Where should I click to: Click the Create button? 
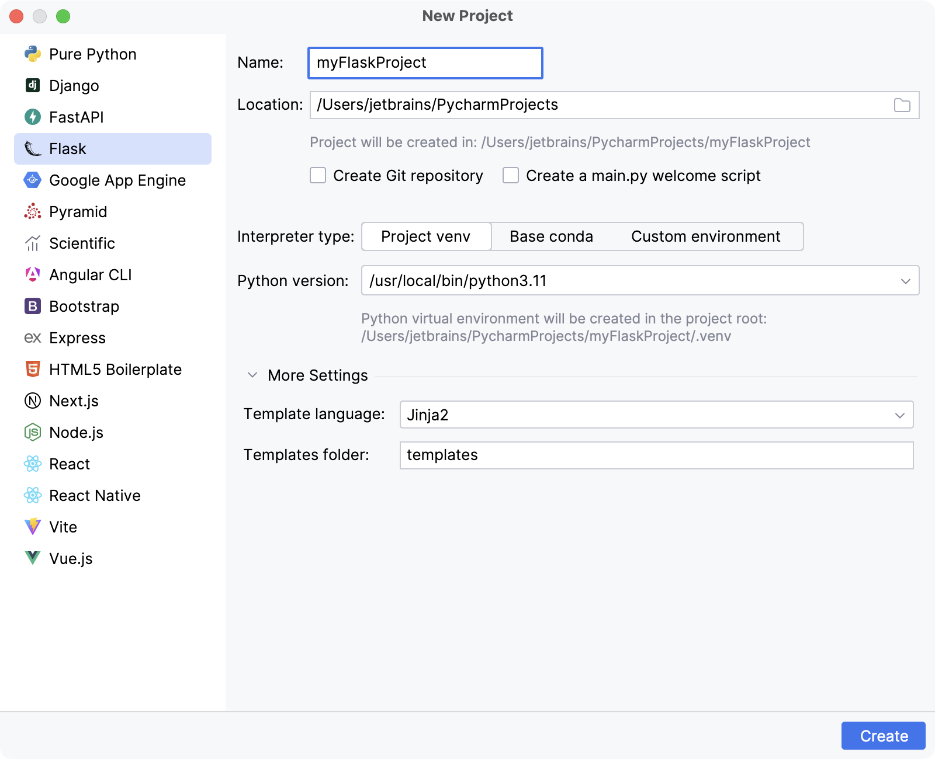[x=883, y=736]
